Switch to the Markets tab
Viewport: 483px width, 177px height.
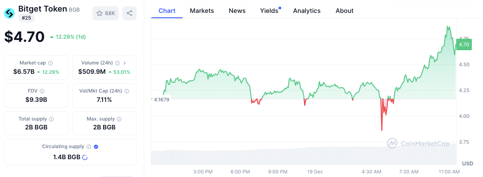[202, 11]
